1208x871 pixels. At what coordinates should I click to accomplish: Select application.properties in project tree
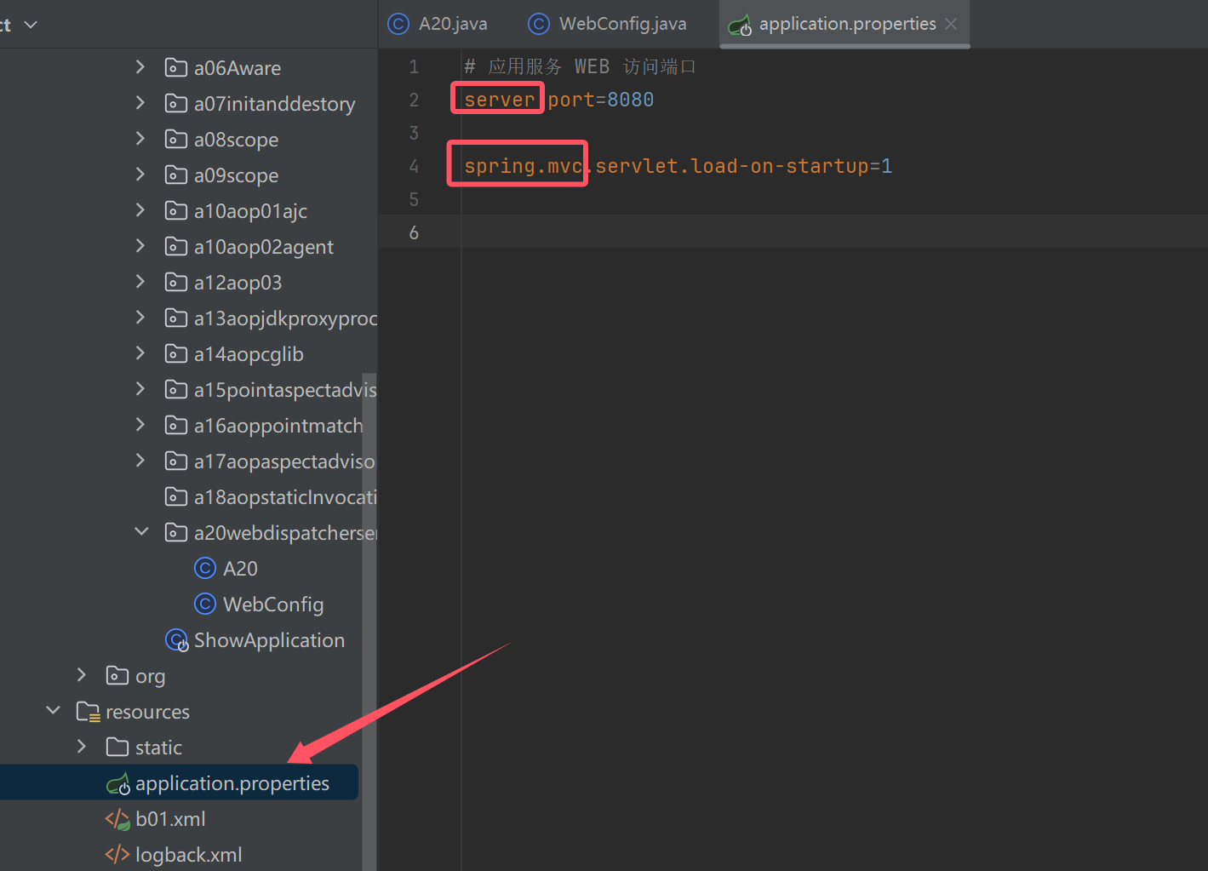(x=232, y=783)
